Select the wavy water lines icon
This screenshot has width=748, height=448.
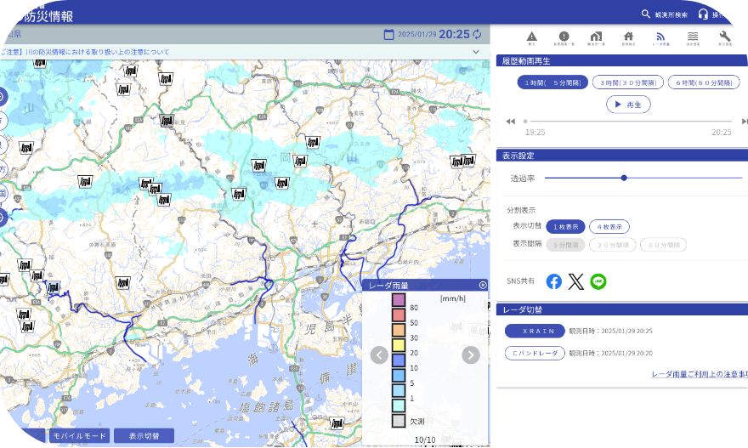(x=693, y=37)
